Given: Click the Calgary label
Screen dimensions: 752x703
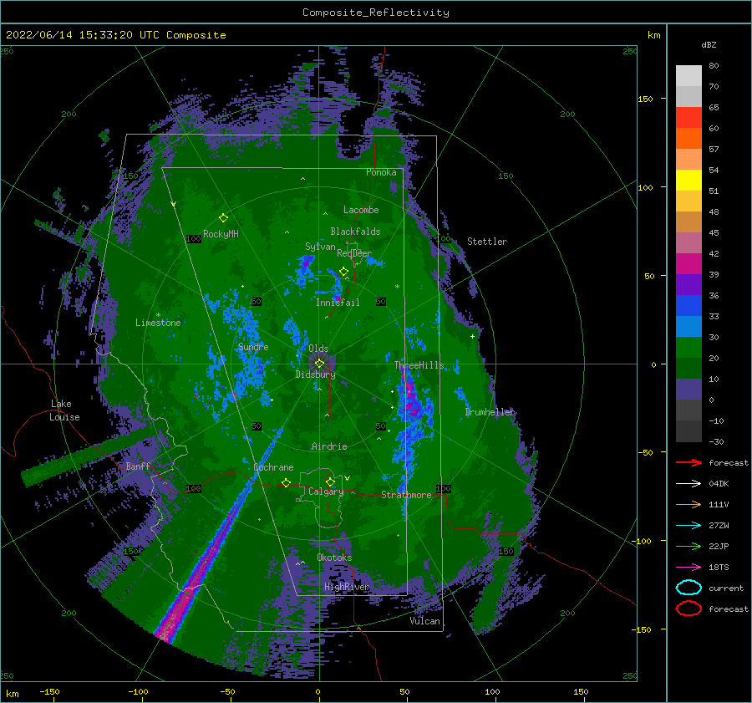Looking at the screenshot, I should tap(326, 492).
